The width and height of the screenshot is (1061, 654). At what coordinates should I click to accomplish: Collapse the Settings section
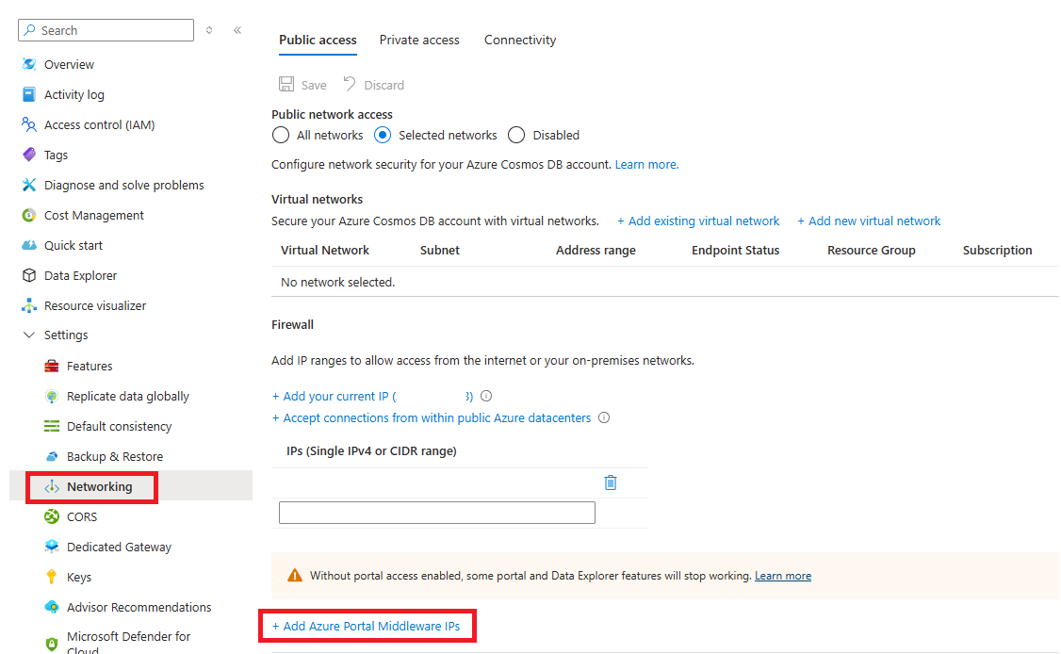click(x=28, y=335)
